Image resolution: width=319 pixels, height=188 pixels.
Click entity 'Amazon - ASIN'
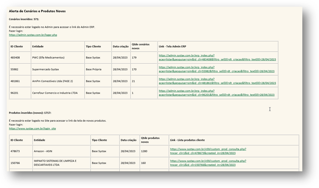(43, 151)
